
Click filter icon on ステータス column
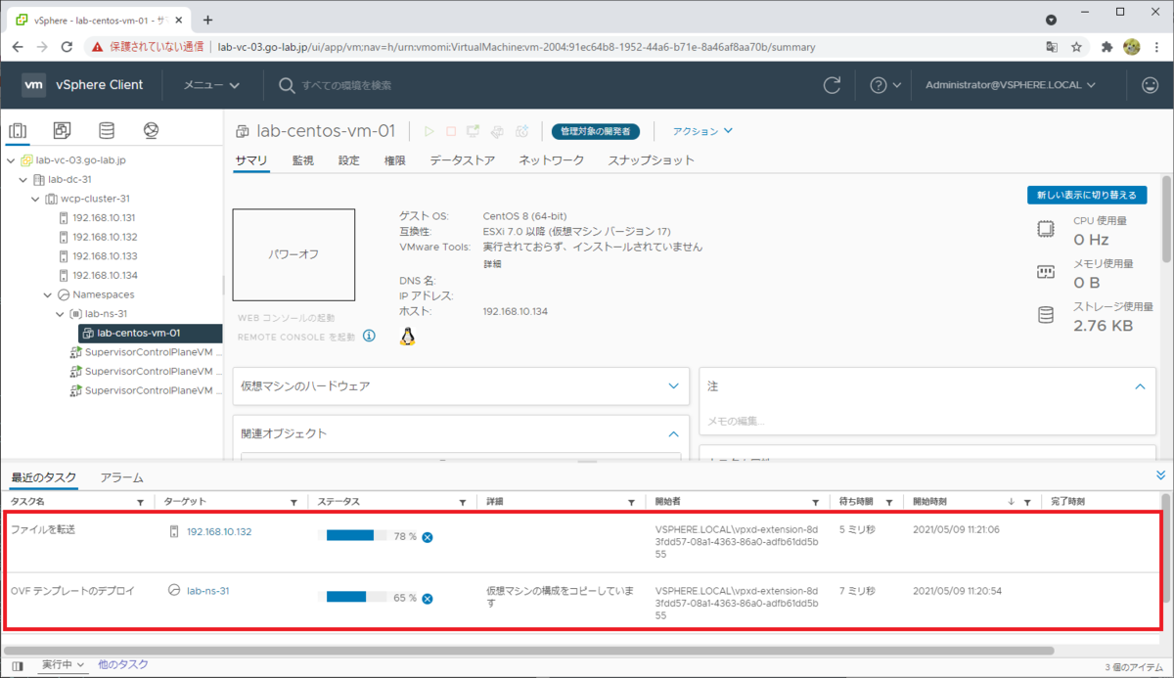463,502
